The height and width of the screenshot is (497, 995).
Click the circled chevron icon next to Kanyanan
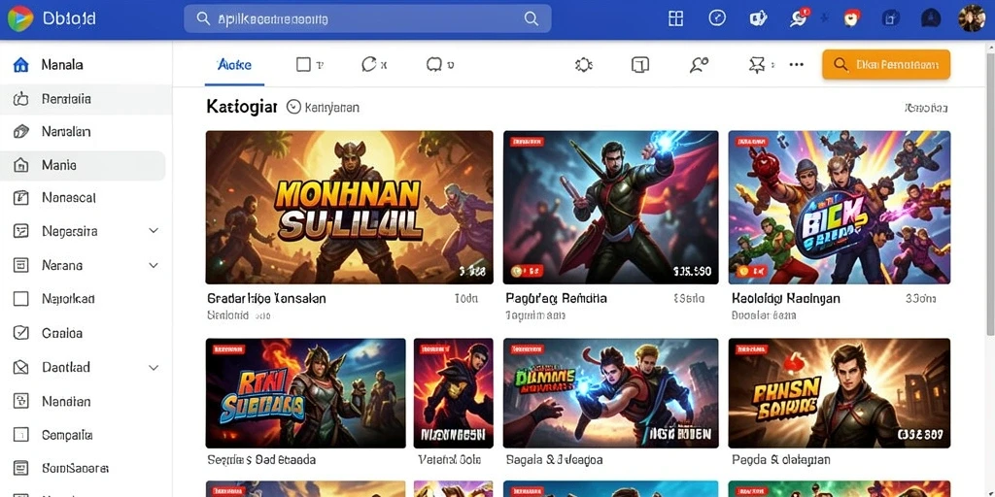tap(293, 107)
